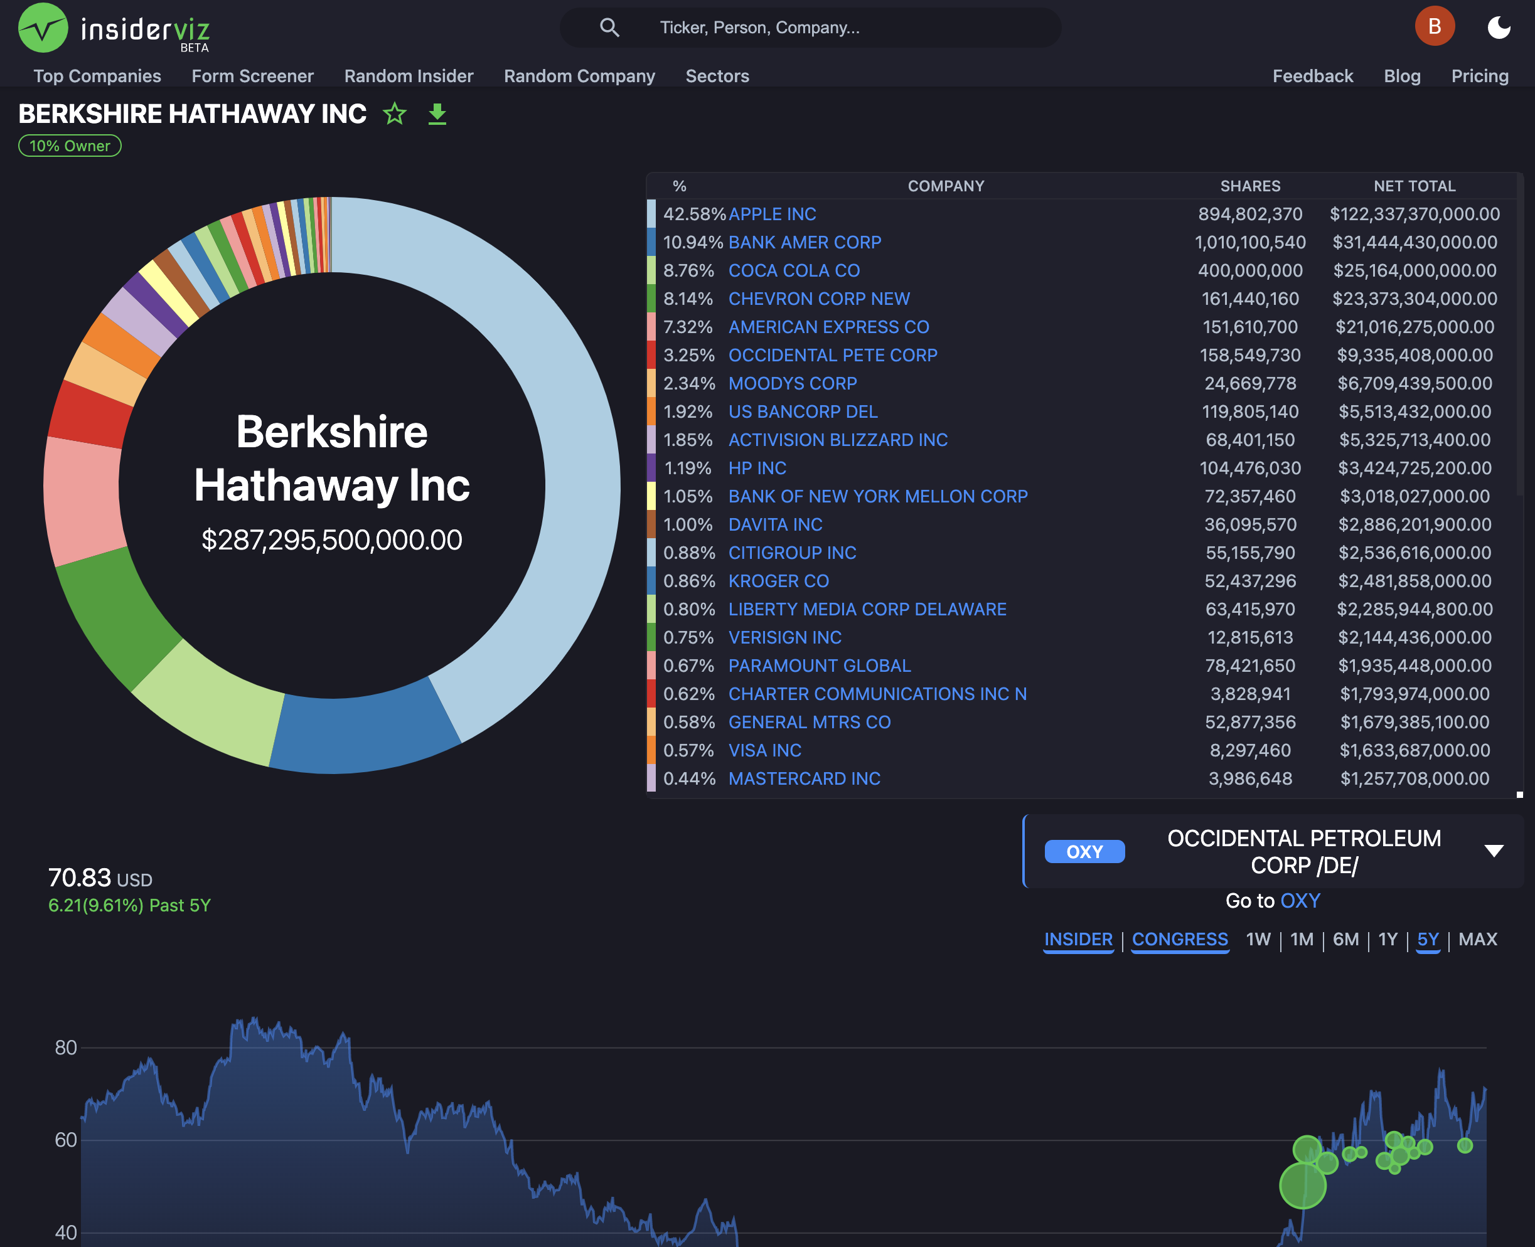Viewport: 1535px width, 1247px height.
Task: Sort by the COMPANY column header
Action: [946, 186]
